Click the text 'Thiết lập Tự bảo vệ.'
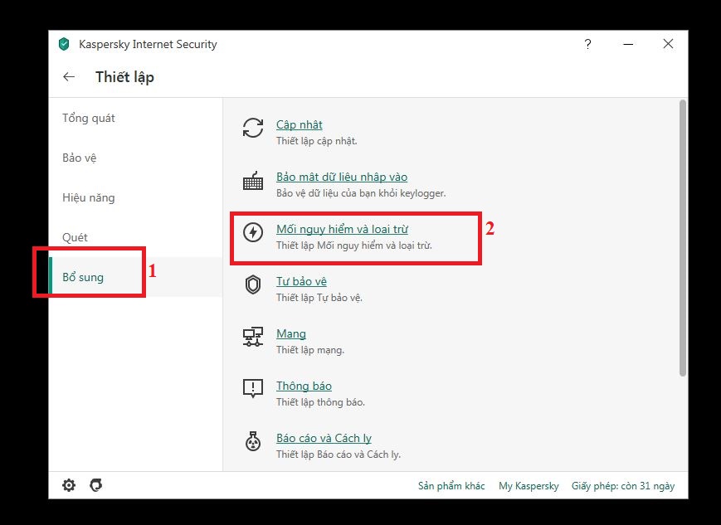The height and width of the screenshot is (525, 721). pos(319,298)
